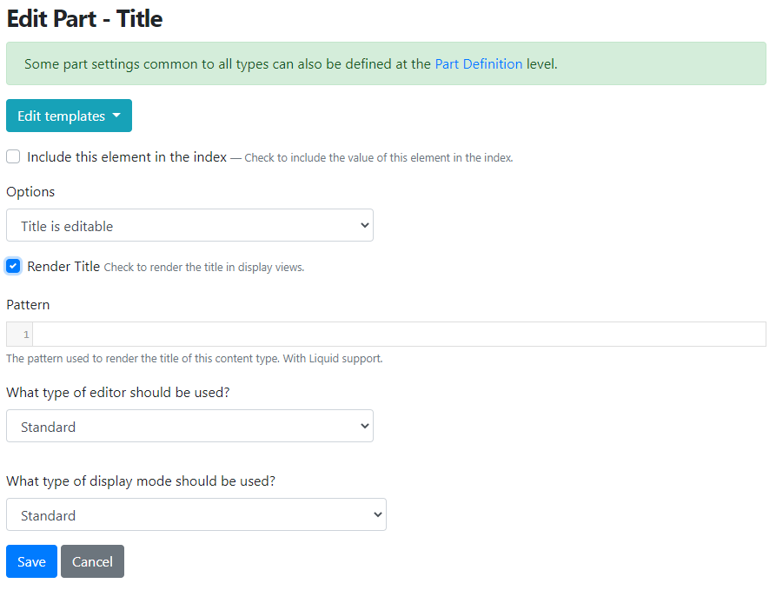Click the caret arrow on Edit templates

click(x=116, y=116)
